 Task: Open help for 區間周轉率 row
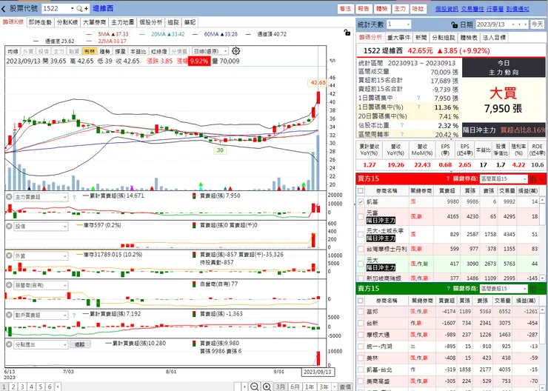[x=402, y=134]
